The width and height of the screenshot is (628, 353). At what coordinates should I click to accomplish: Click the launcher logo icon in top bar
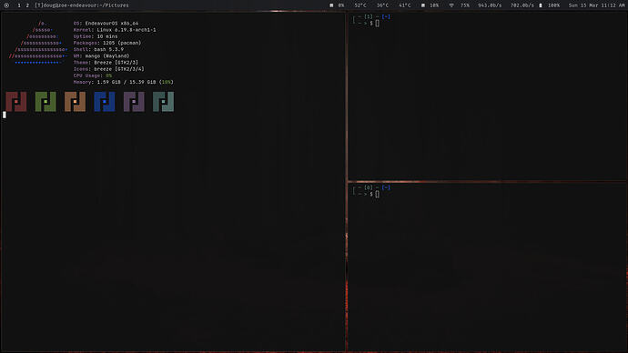[x=6, y=5]
